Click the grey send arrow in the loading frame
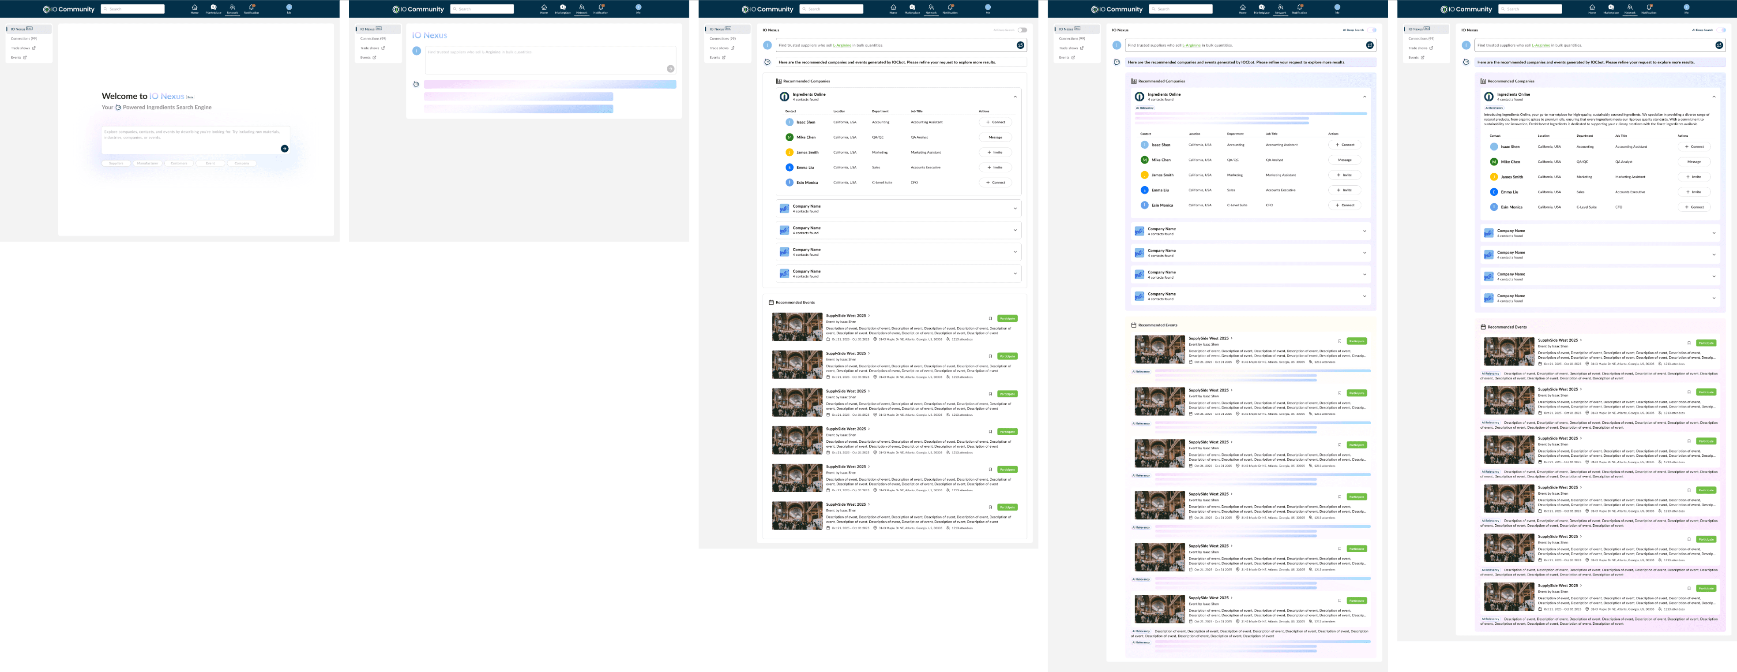The height and width of the screenshot is (672, 1737). (x=670, y=69)
